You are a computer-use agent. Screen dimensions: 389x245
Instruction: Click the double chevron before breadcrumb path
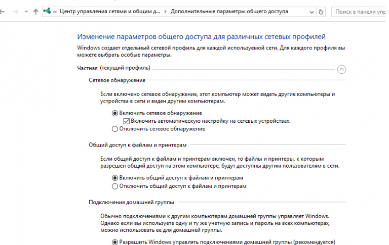(x=55, y=11)
